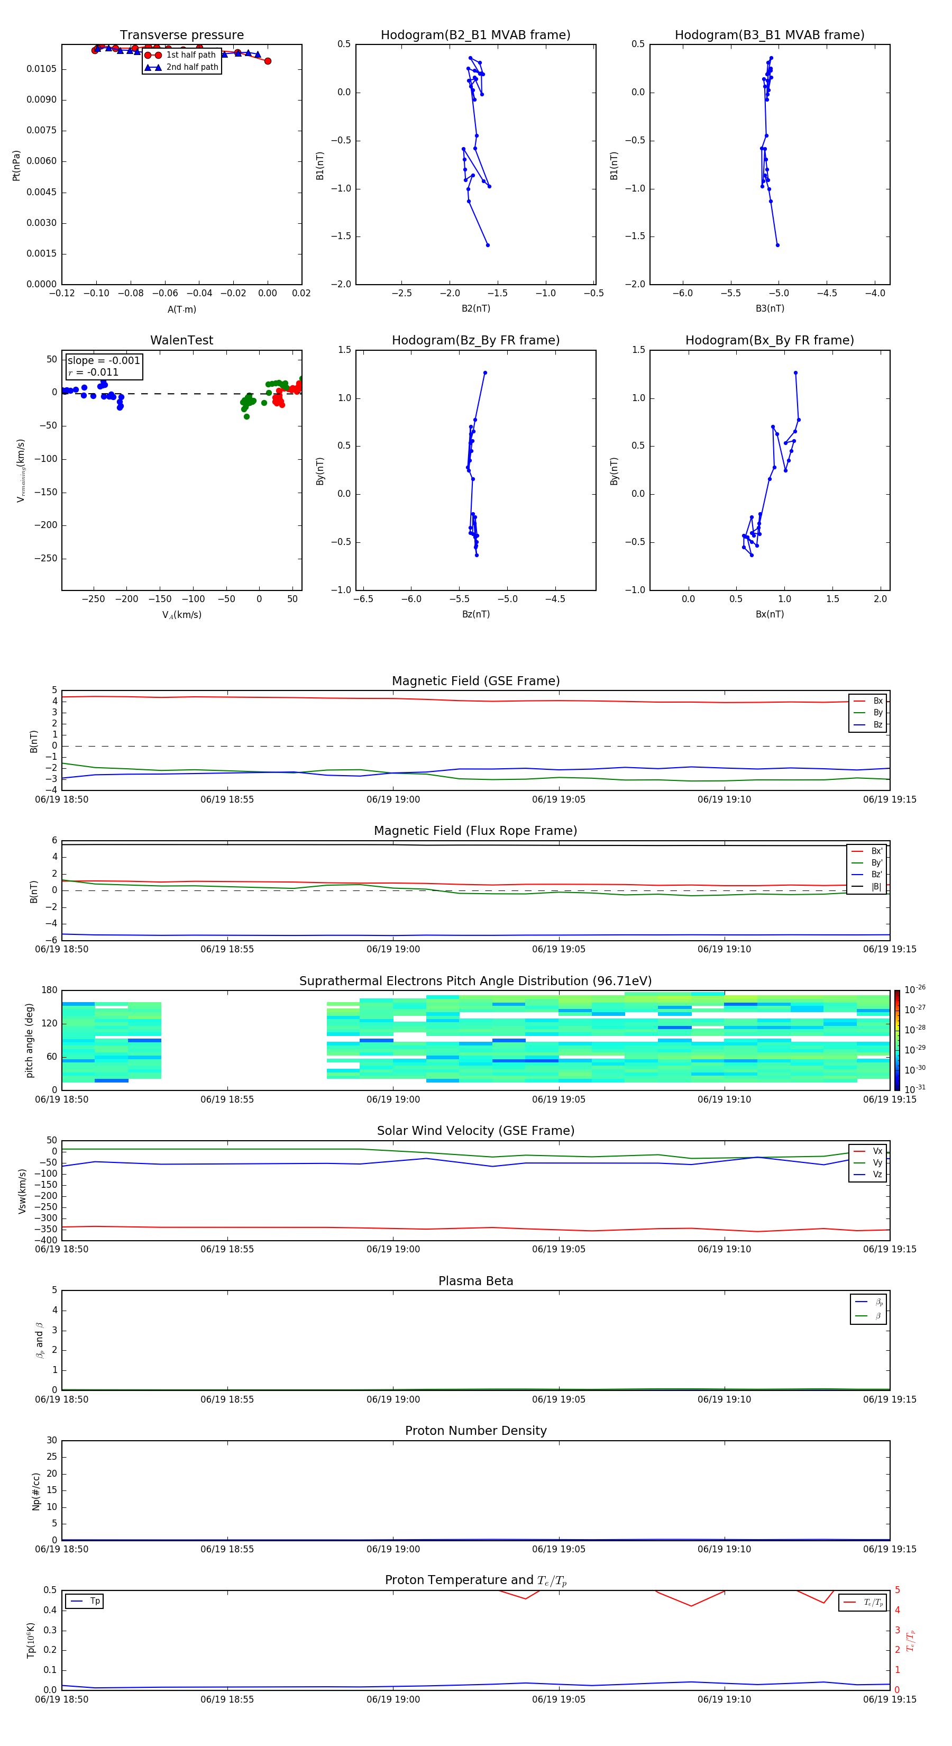Screen dimensions: 952x1746
Task: Click the 'Magnetic Field (Flux Rope Frame)' title
Action: [475, 831]
